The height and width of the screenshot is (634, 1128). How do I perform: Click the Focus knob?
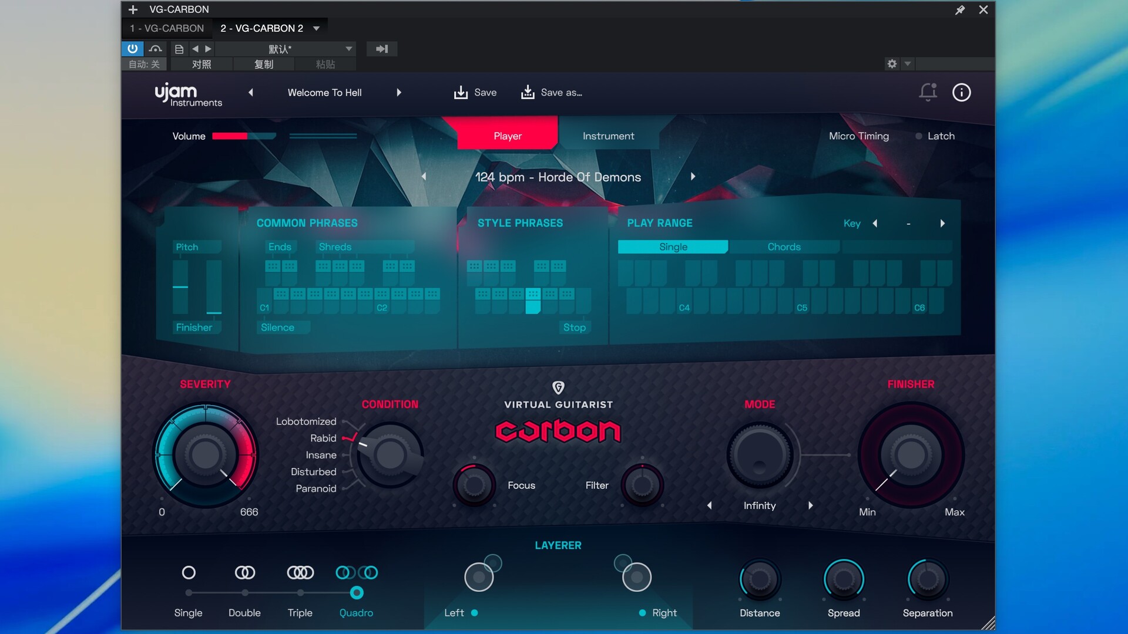[x=474, y=485]
